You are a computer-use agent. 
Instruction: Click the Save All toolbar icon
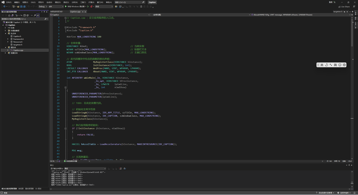(x=24, y=6)
